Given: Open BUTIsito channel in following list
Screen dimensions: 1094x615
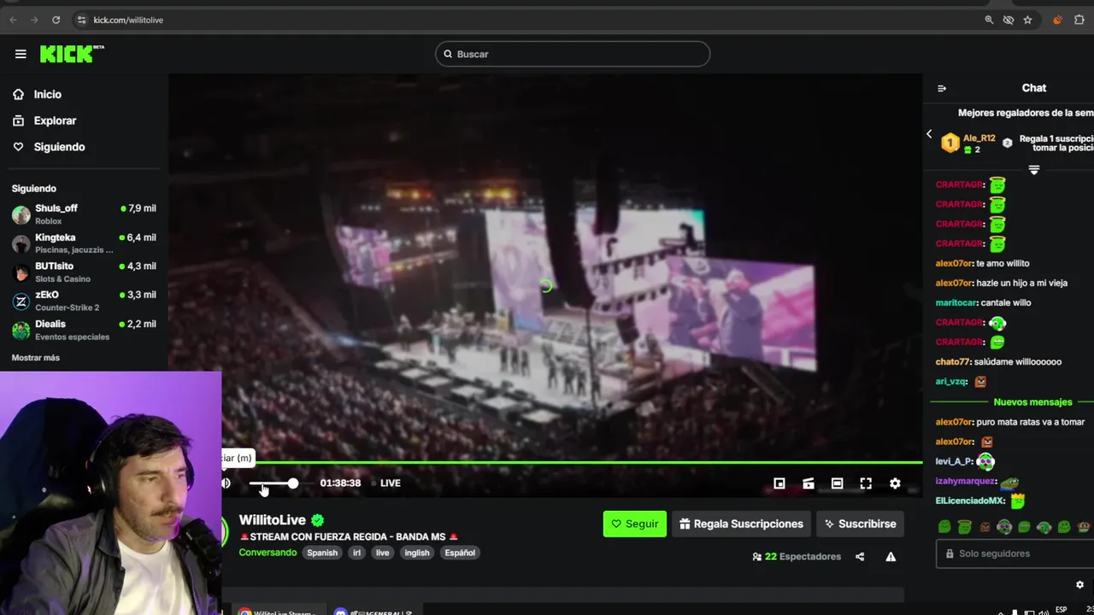Looking at the screenshot, I should (84, 272).
